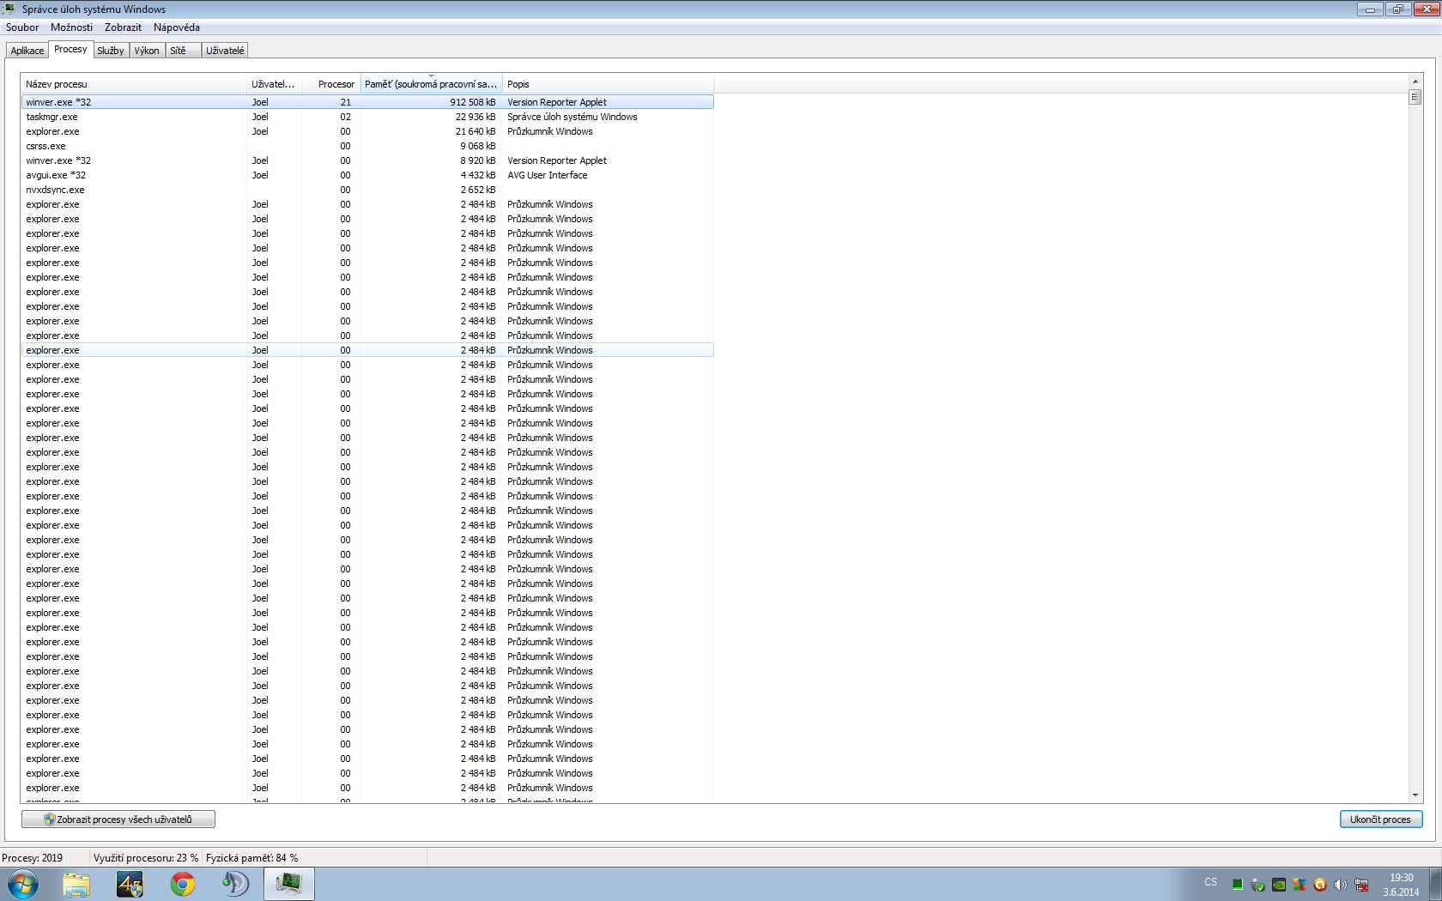Launch the pinned game icon showing a 4
The width and height of the screenshot is (1442, 901).
coord(130,884)
